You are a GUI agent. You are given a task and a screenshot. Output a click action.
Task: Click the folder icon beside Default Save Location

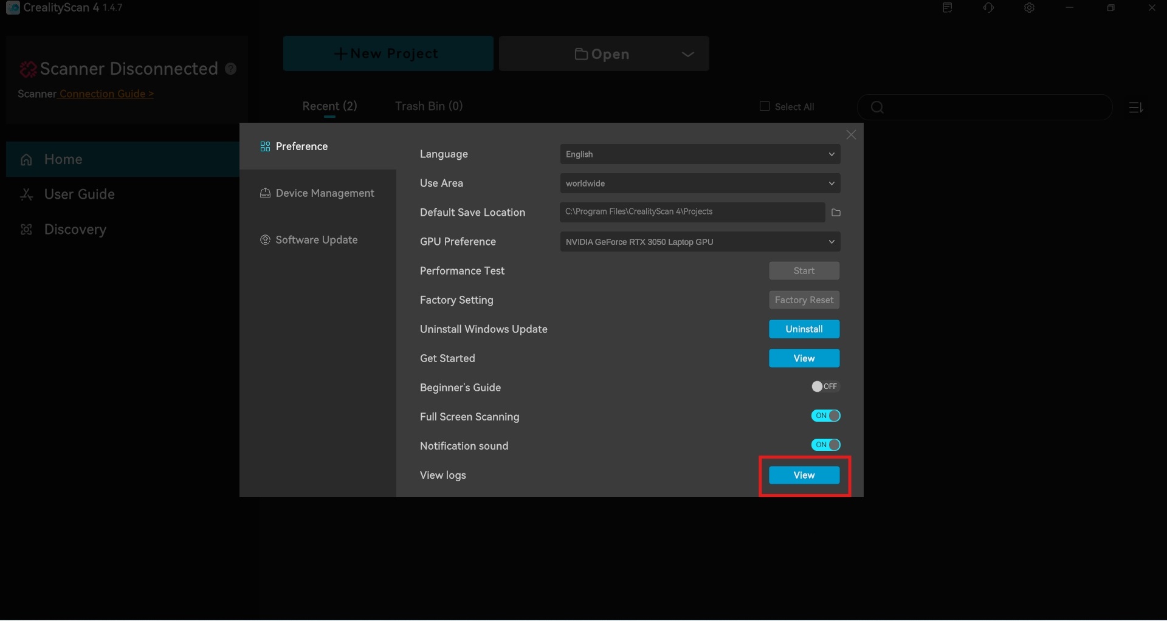click(836, 213)
